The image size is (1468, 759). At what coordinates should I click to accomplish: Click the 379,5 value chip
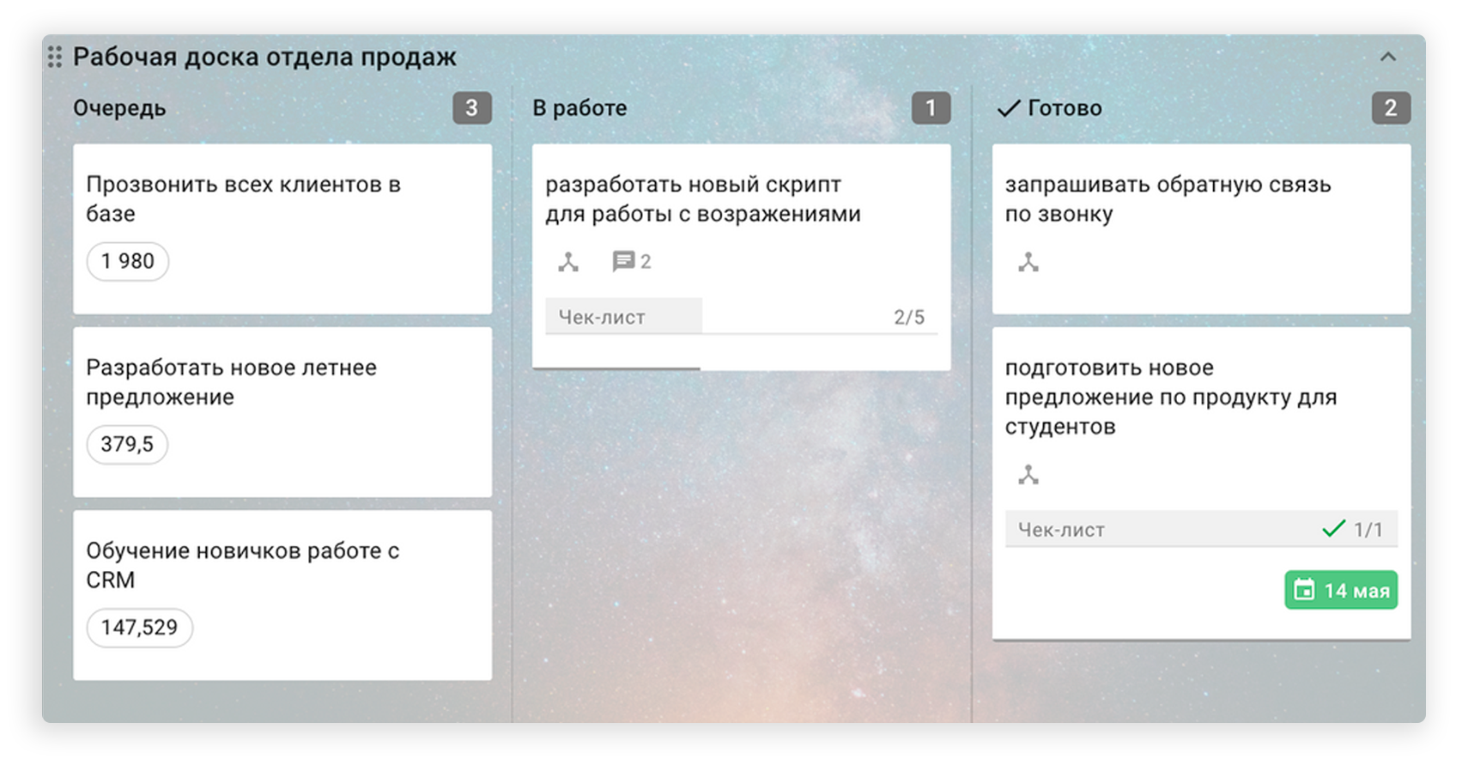pyautogui.click(x=127, y=445)
